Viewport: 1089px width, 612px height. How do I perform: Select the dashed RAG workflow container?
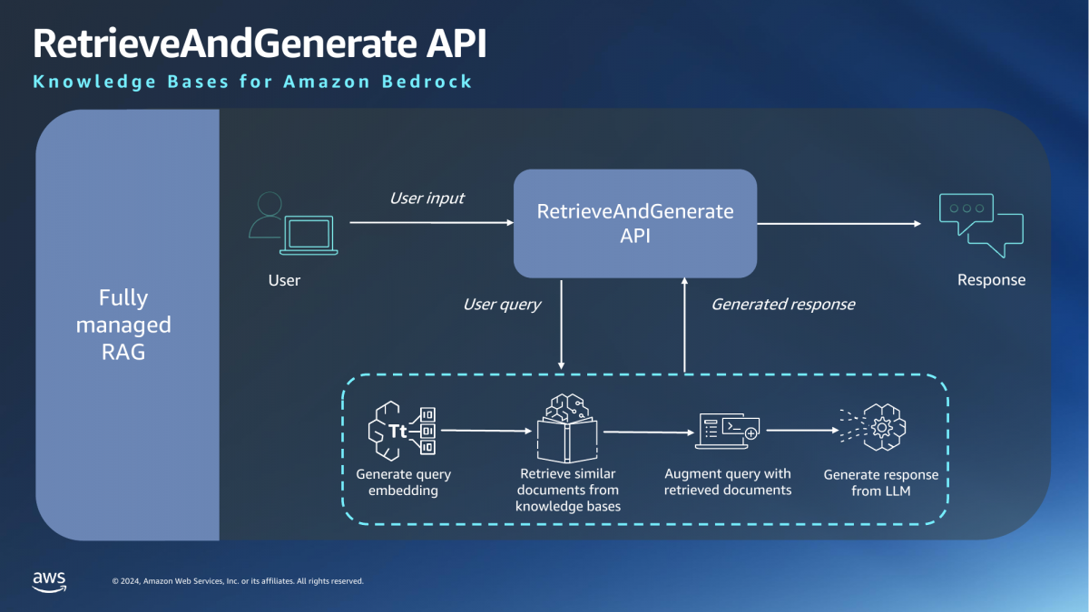click(644, 447)
